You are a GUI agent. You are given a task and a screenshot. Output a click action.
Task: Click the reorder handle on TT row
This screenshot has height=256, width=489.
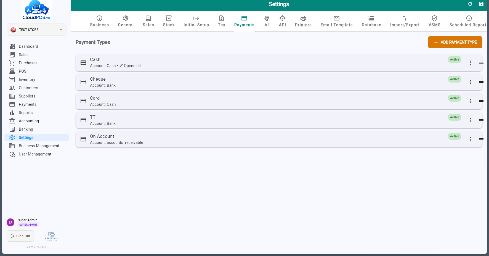coord(481,120)
